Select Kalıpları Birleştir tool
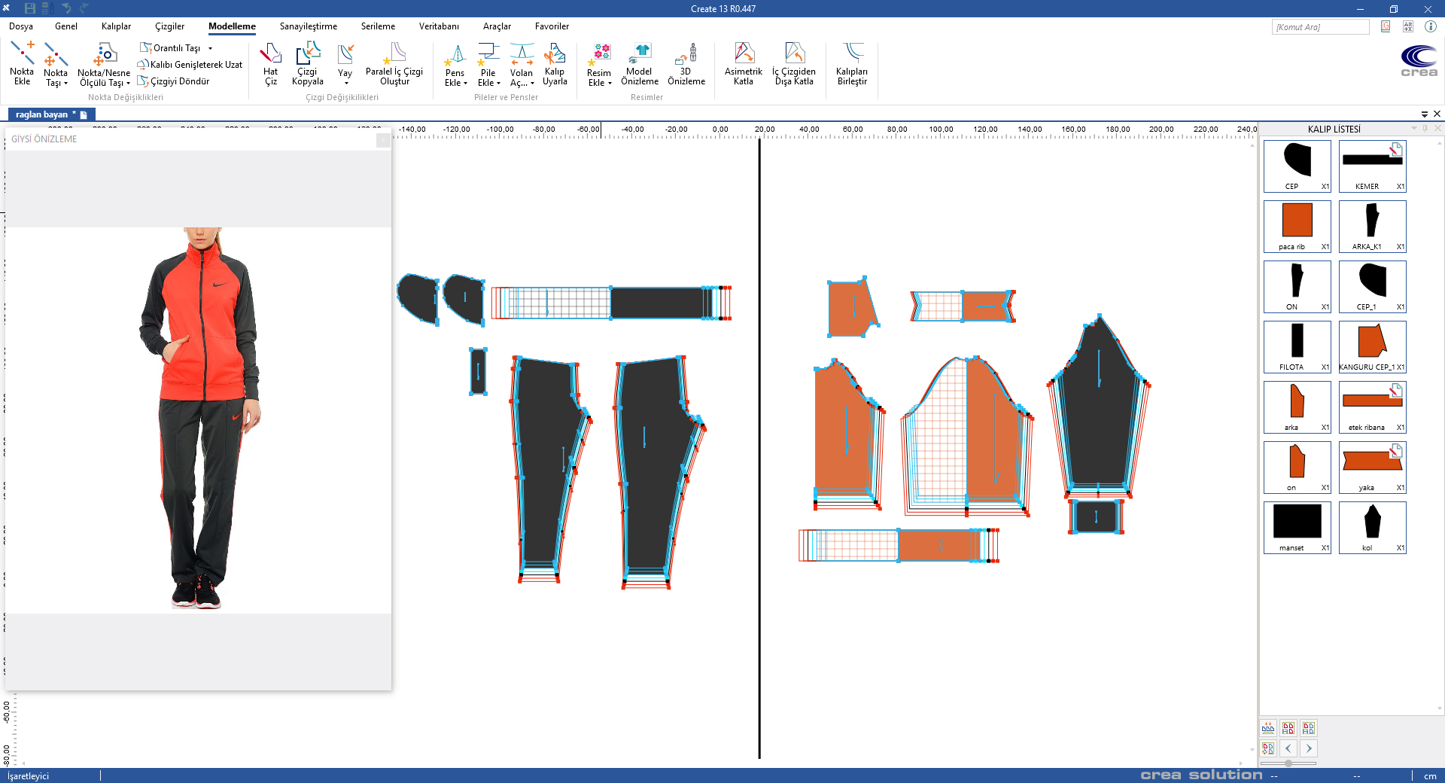The width and height of the screenshot is (1445, 783). (851, 64)
